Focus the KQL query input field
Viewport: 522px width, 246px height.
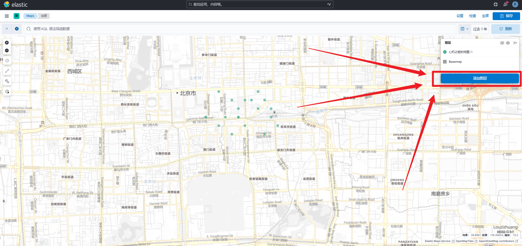point(240,29)
